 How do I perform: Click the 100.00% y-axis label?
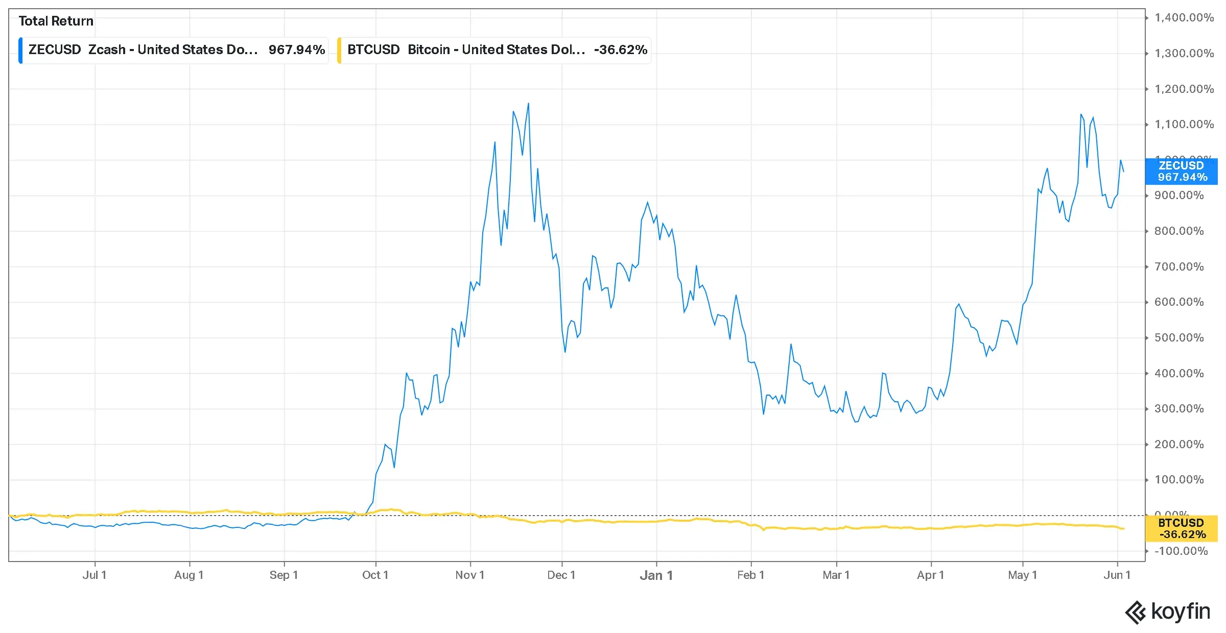[1179, 480]
